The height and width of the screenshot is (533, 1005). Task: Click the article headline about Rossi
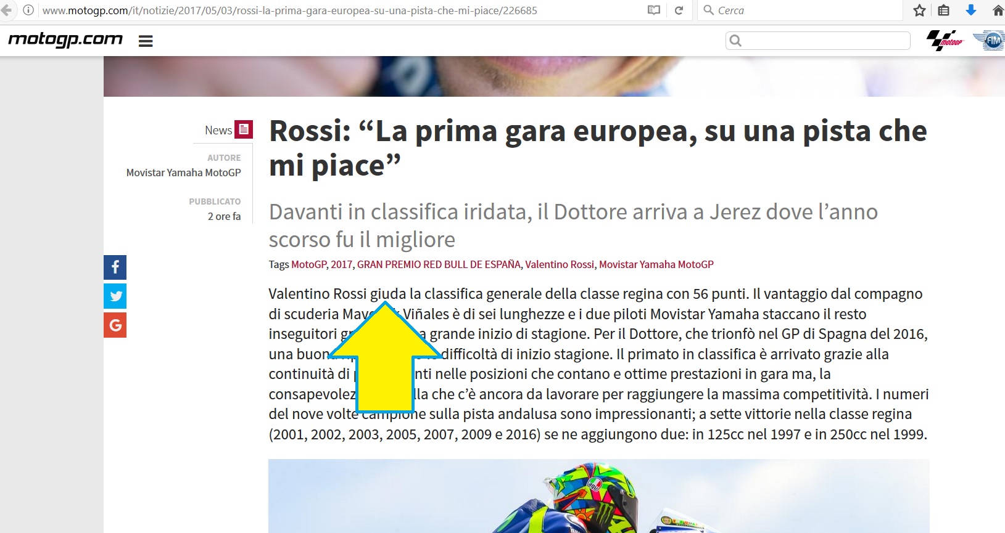(598, 148)
